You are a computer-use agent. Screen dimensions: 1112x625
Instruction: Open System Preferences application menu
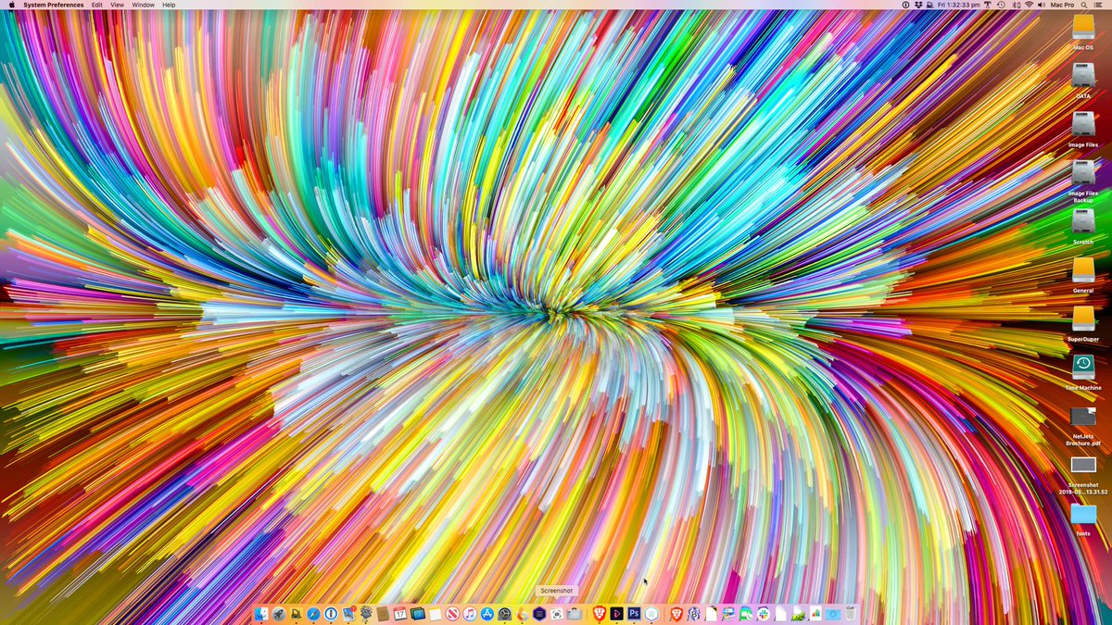[54, 5]
